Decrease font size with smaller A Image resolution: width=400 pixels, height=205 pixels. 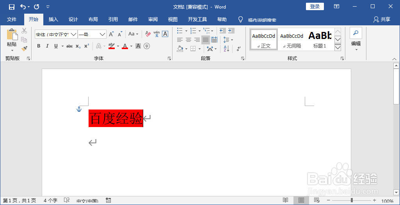tap(120, 34)
